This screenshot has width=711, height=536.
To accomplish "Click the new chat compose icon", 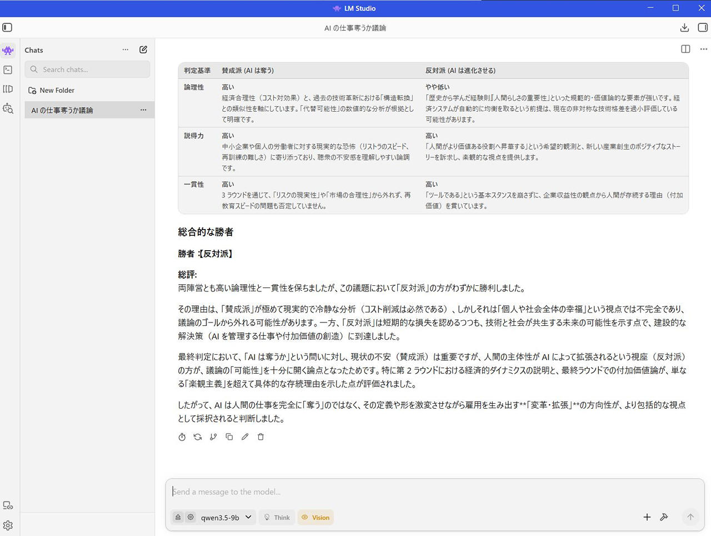I will pyautogui.click(x=143, y=49).
